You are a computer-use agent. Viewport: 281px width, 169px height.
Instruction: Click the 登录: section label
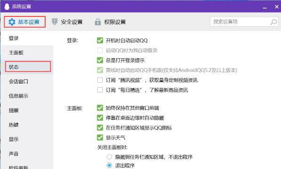(72, 40)
